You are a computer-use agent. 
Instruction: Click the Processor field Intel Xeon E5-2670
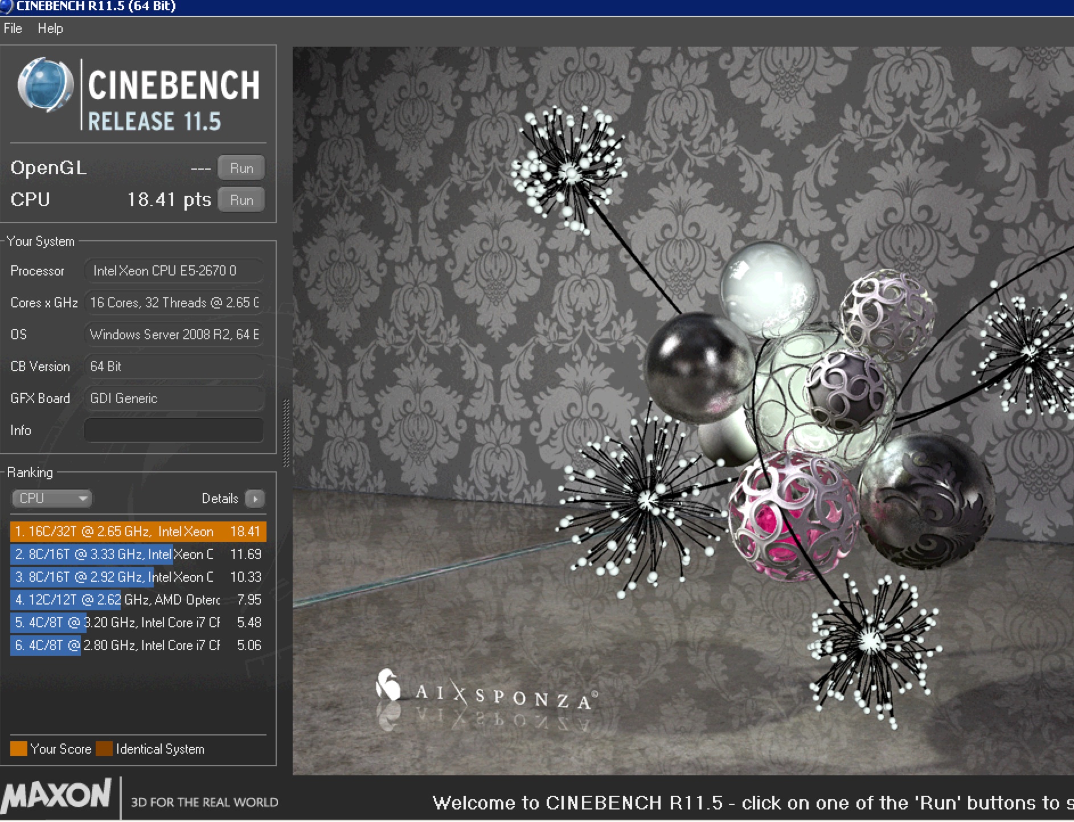174,271
